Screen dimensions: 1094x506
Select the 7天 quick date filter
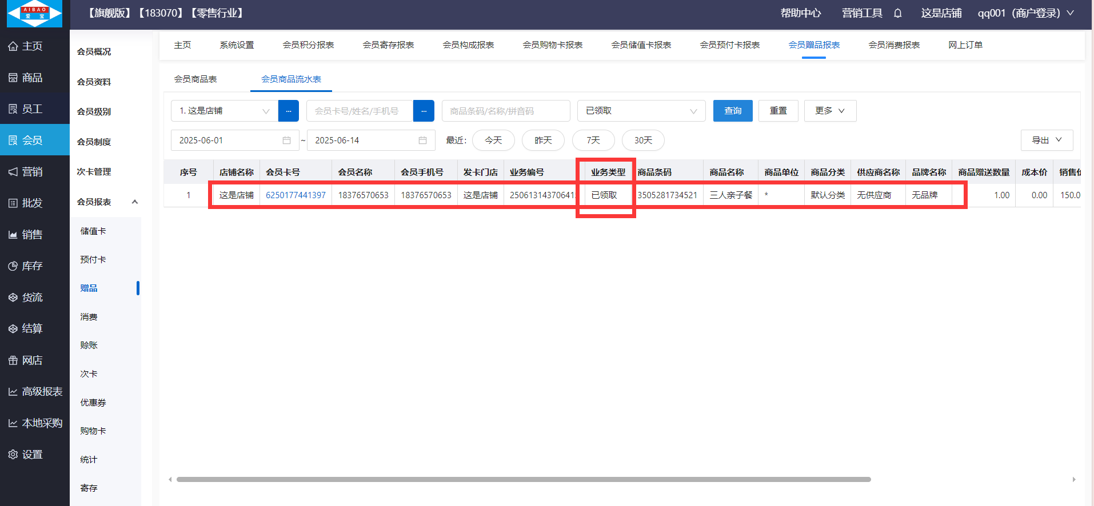coord(593,140)
